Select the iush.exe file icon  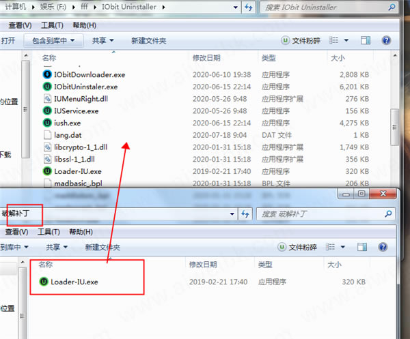(47, 123)
